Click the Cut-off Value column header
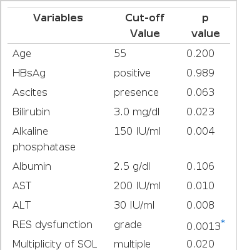 coord(145,26)
